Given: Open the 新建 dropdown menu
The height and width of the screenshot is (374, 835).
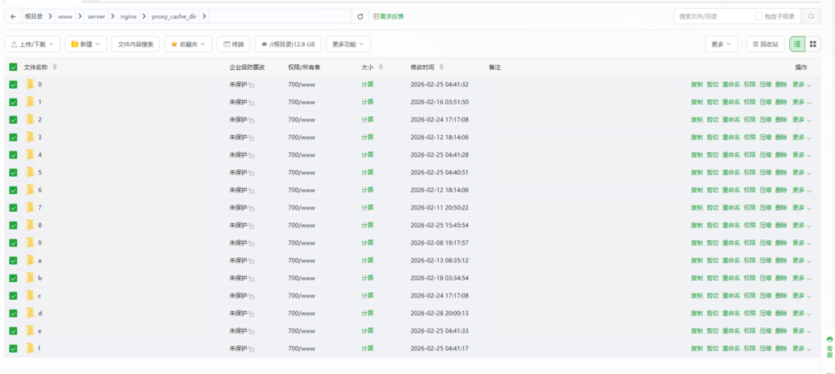Looking at the screenshot, I should (86, 44).
